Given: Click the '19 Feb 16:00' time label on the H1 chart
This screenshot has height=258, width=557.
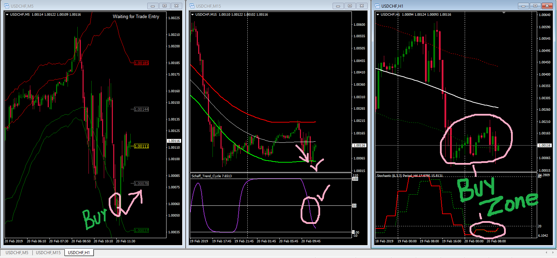Looking at the screenshot, I should [451, 241].
